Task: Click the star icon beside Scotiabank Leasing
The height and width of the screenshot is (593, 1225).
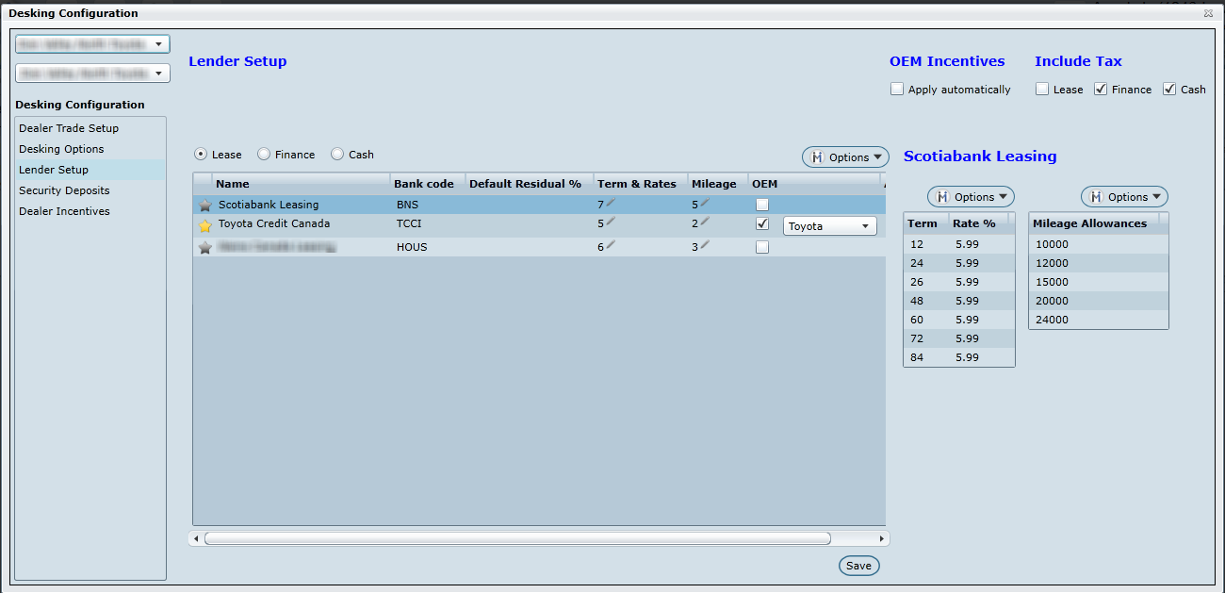Action: (204, 206)
